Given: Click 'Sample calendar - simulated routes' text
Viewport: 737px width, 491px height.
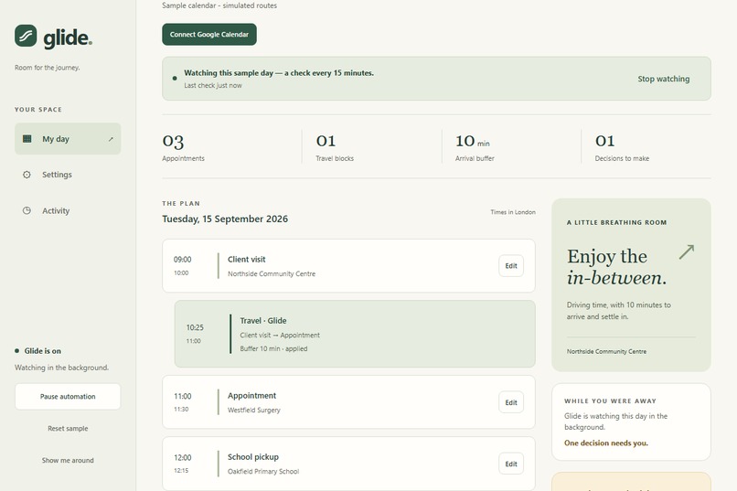Looking at the screenshot, I should click(219, 5).
